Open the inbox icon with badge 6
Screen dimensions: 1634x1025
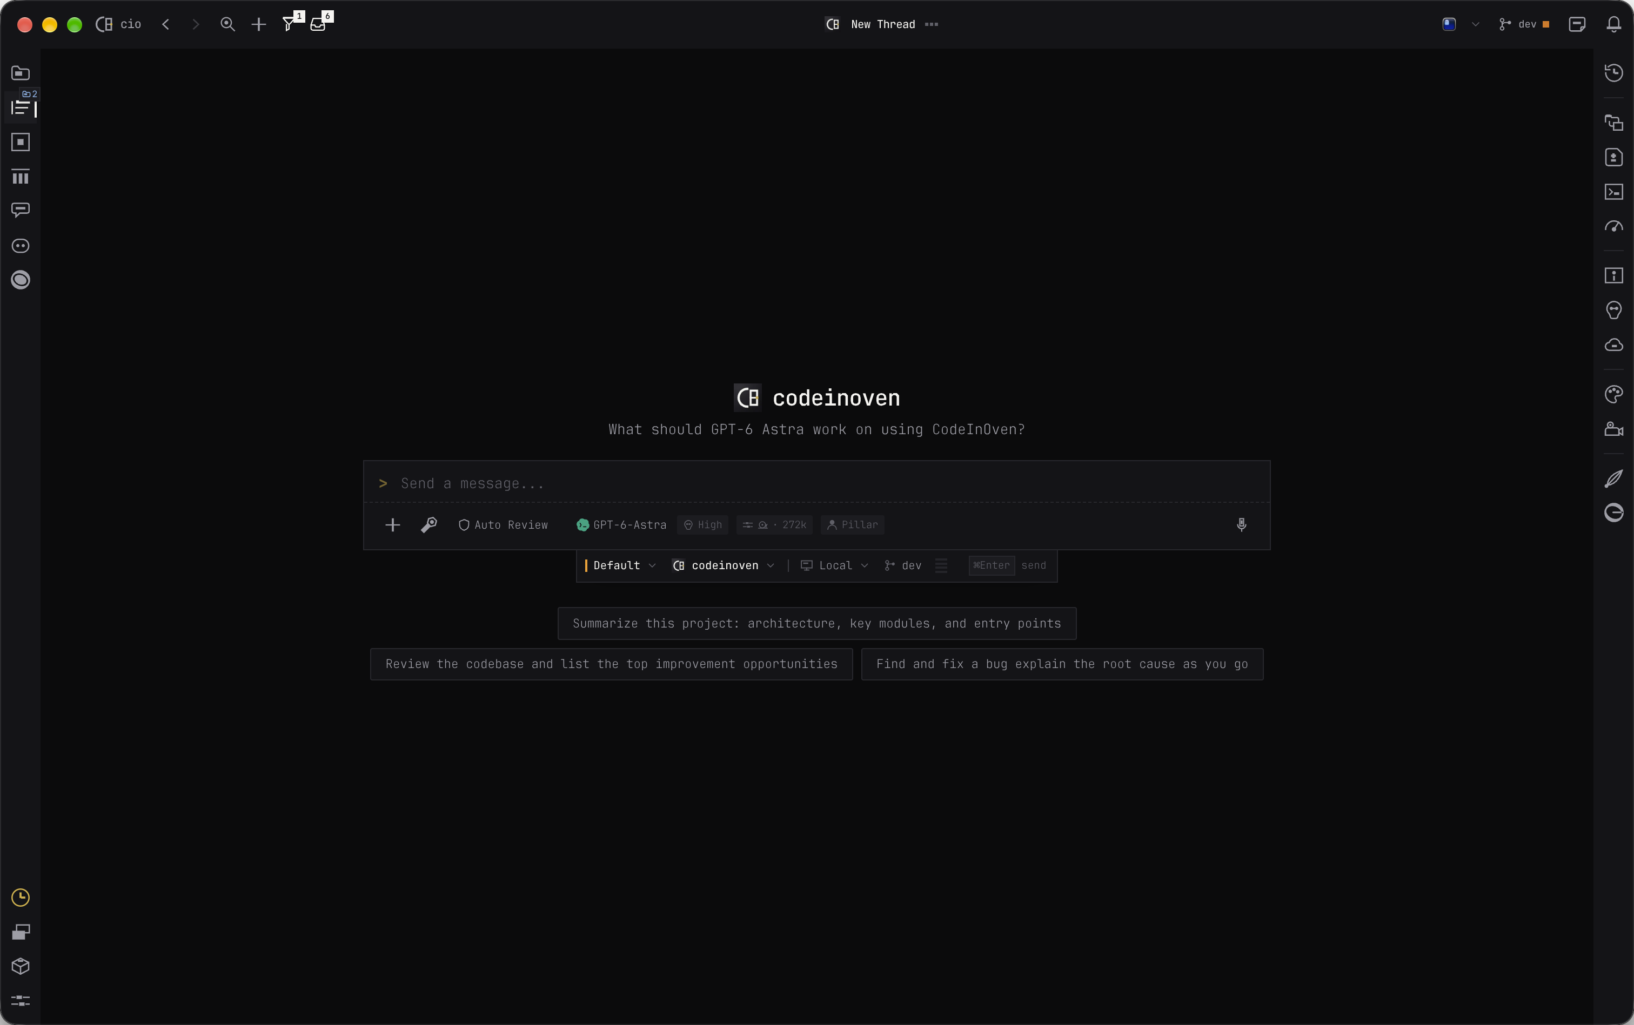(317, 24)
